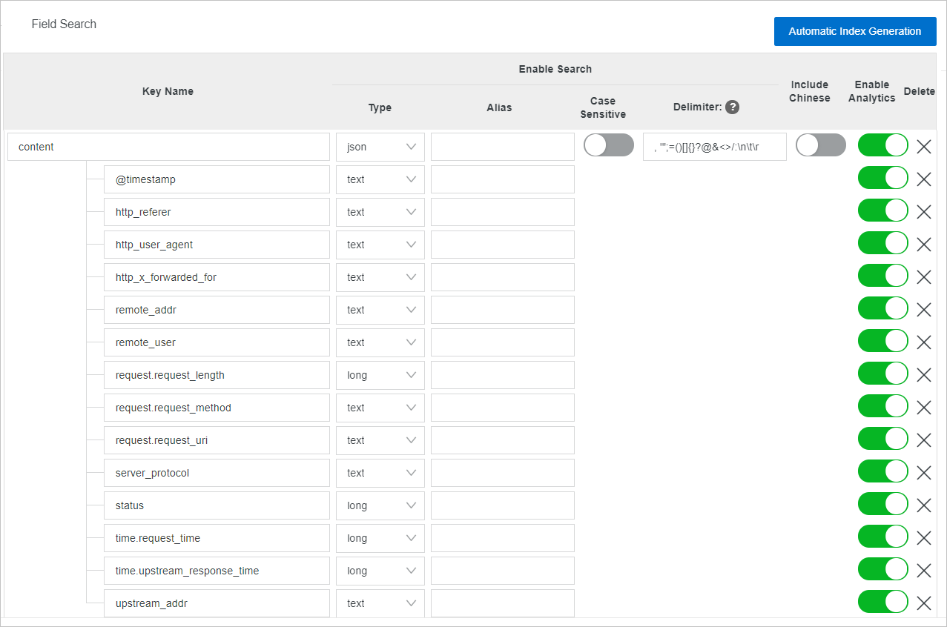Delete the http_user_agent field row
Screen dimensions: 947x627
click(924, 245)
